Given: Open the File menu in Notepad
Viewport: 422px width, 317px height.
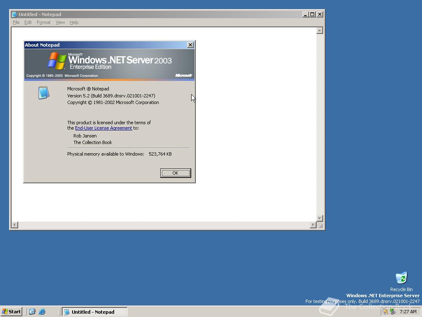Looking at the screenshot, I should point(16,22).
